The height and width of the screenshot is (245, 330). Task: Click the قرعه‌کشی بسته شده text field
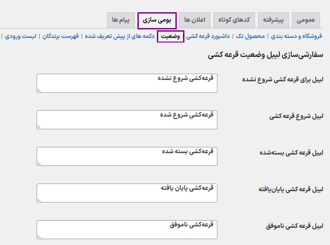coord(127,156)
